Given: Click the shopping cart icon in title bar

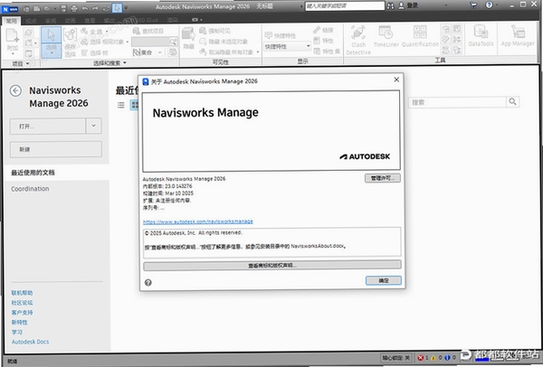Looking at the screenshot, I should pos(473,5).
